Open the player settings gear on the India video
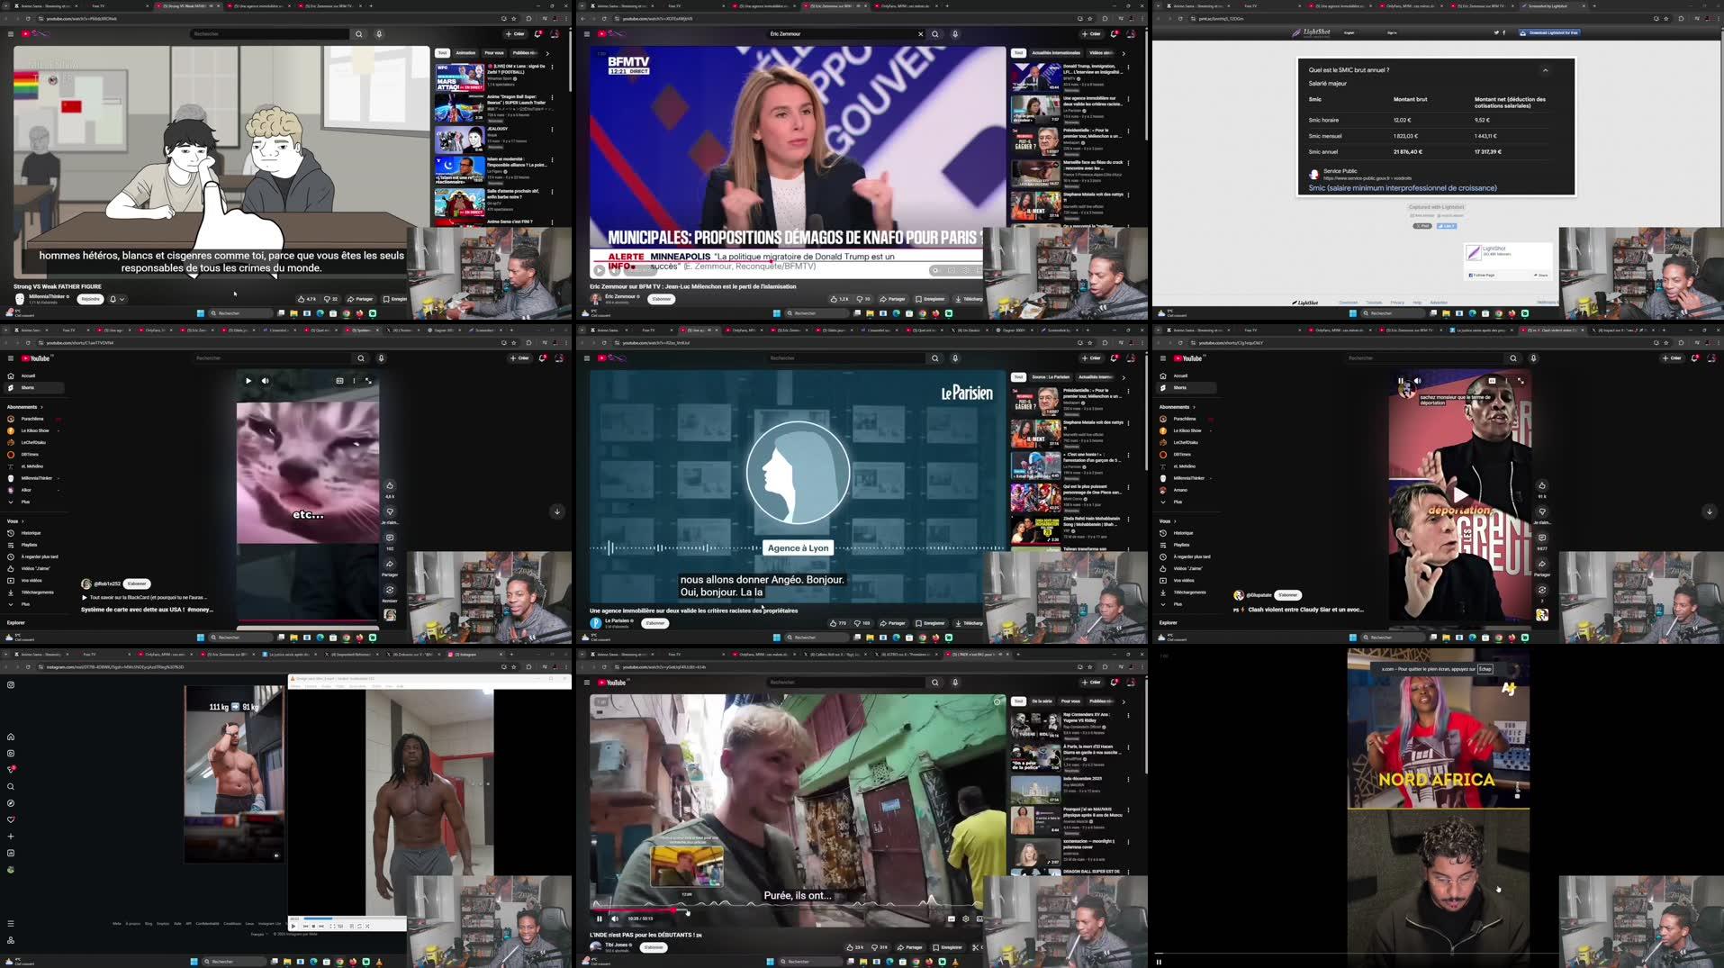1724x968 pixels. pyautogui.click(x=965, y=918)
